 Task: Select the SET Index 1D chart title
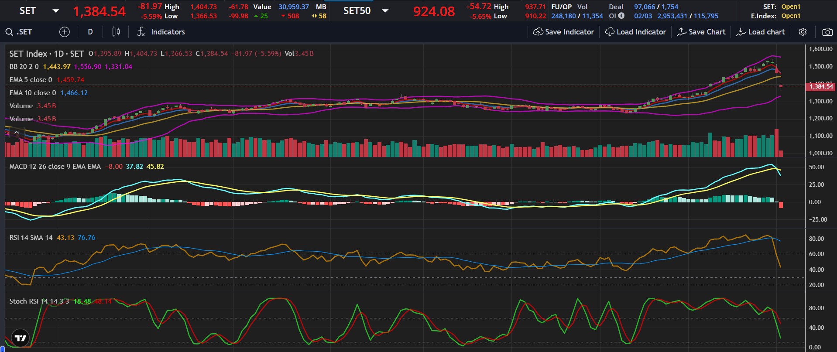click(47, 54)
